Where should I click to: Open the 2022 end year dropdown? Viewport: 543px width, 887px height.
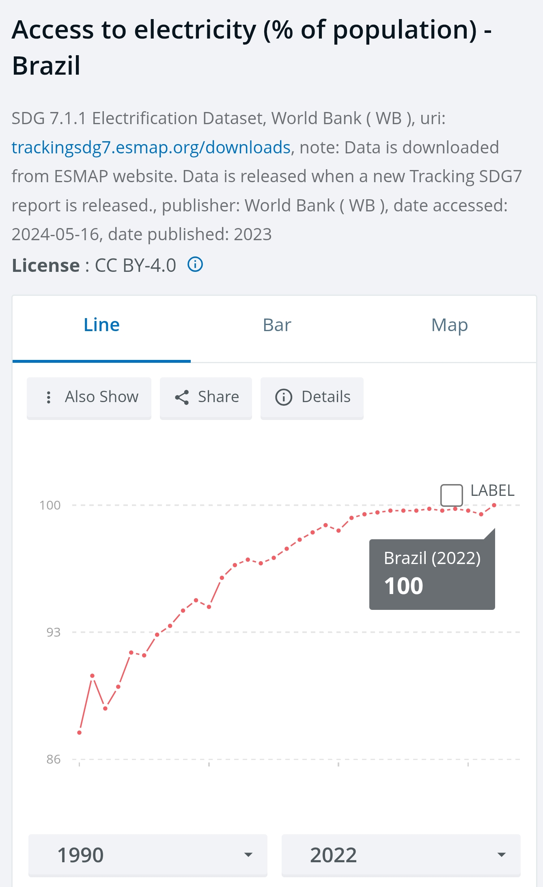pyautogui.click(x=401, y=855)
